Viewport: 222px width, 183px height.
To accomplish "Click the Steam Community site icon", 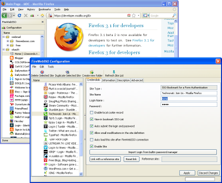I will 45,105.
